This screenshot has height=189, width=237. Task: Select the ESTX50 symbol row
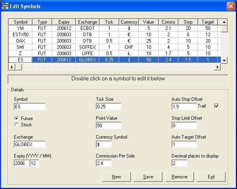click(21, 35)
